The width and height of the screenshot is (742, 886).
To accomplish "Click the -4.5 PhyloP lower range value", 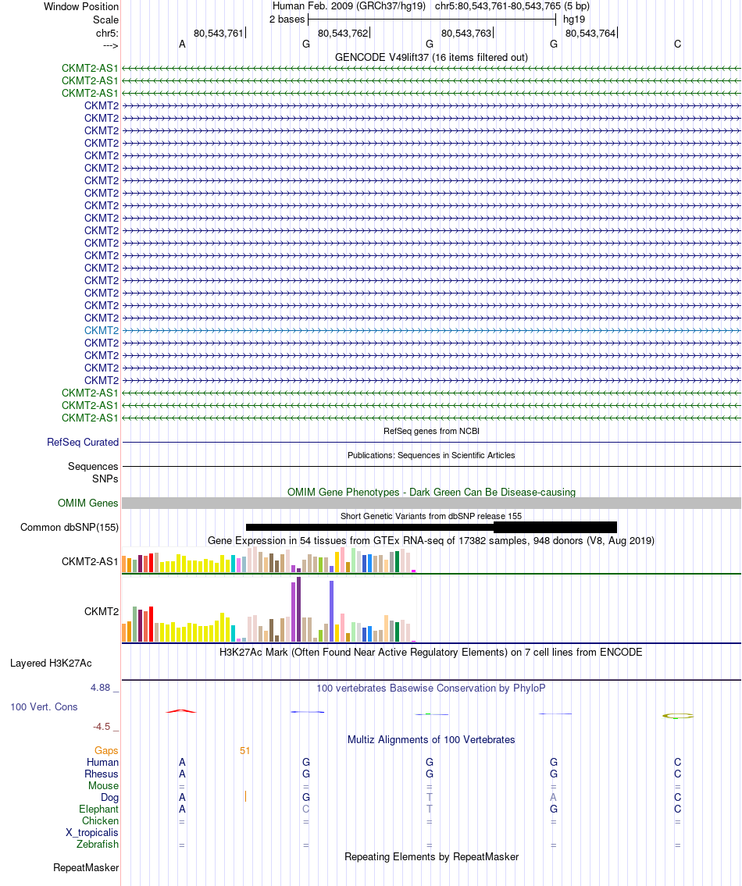I will click(x=102, y=727).
